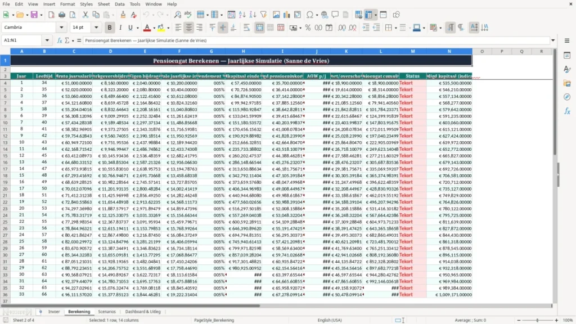This screenshot has height=324, width=576.
Task: Open the font size dropdown
Action: click(x=96, y=27)
